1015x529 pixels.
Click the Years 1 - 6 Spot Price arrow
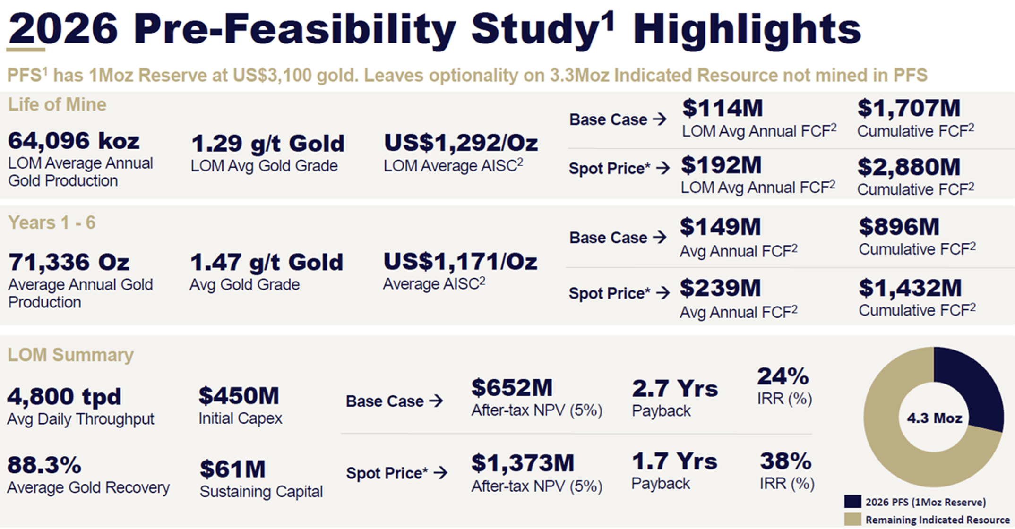(x=662, y=293)
